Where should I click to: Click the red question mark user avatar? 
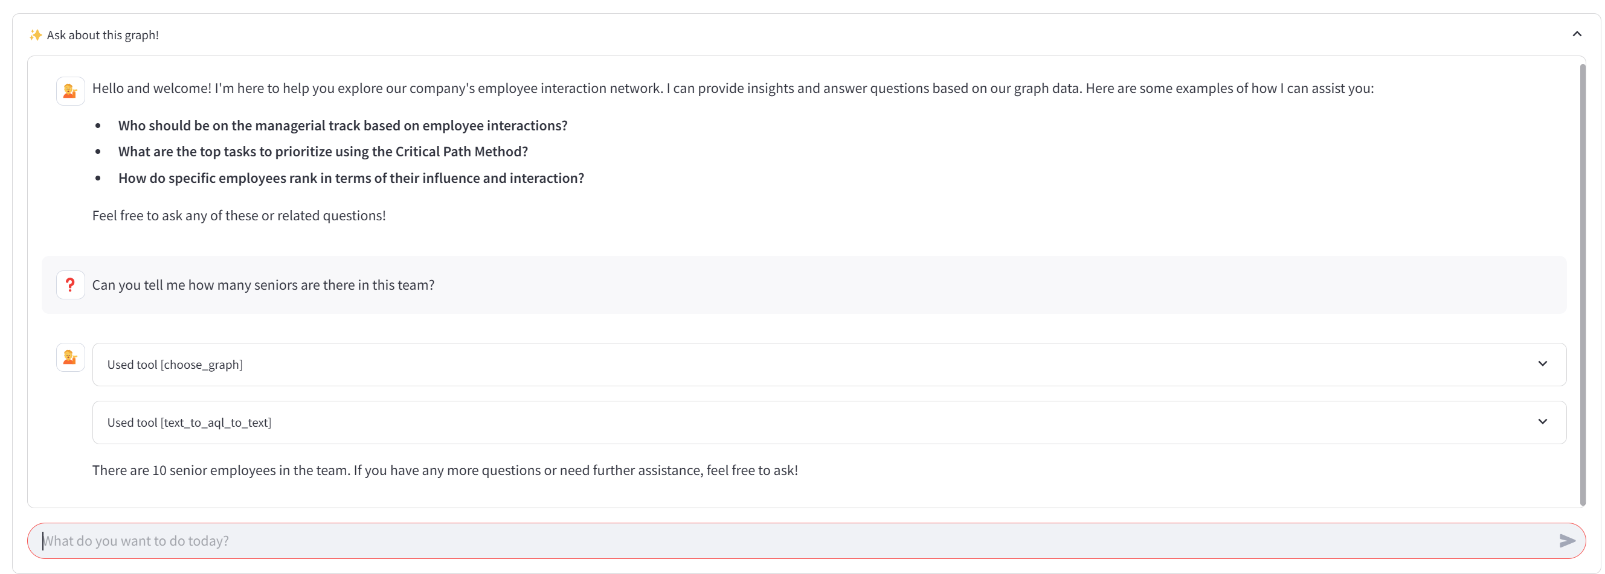(x=71, y=284)
